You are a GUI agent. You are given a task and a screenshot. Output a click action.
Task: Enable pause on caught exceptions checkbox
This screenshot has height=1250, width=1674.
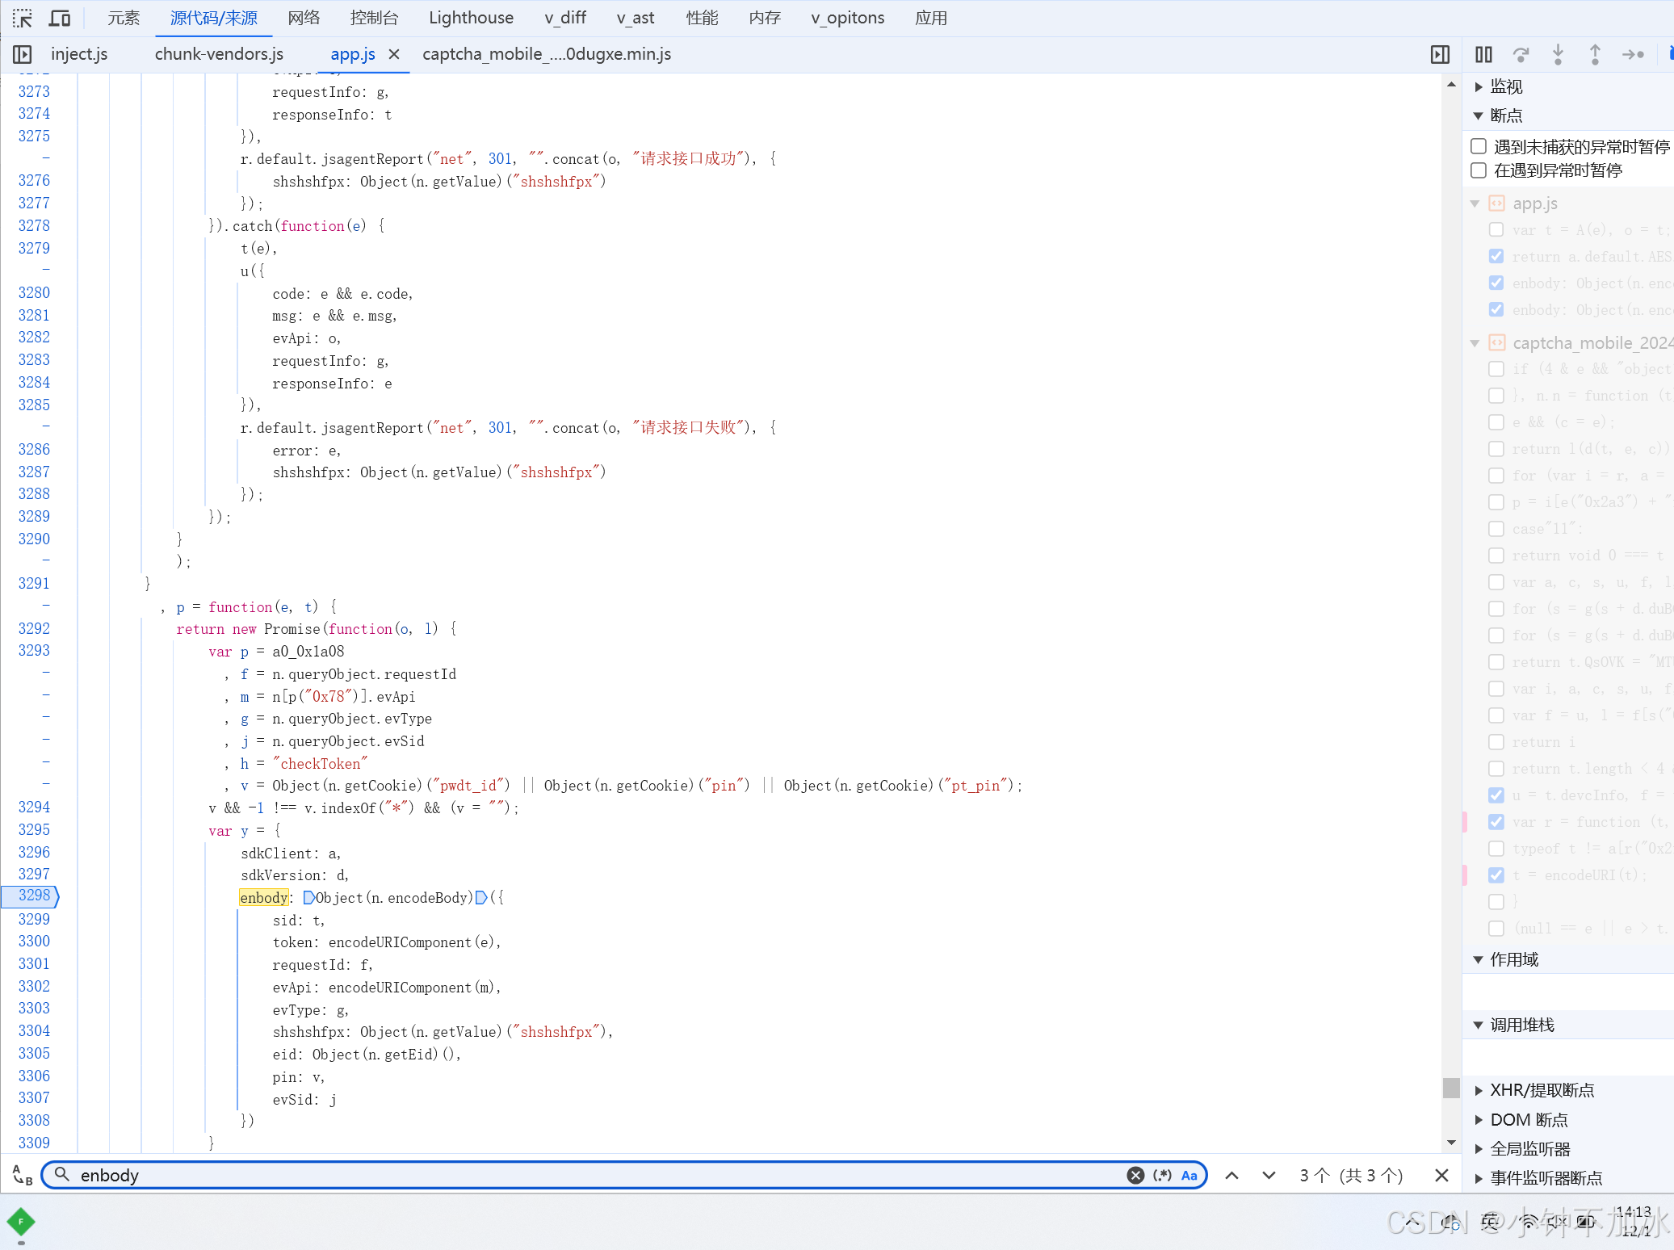click(x=1479, y=170)
